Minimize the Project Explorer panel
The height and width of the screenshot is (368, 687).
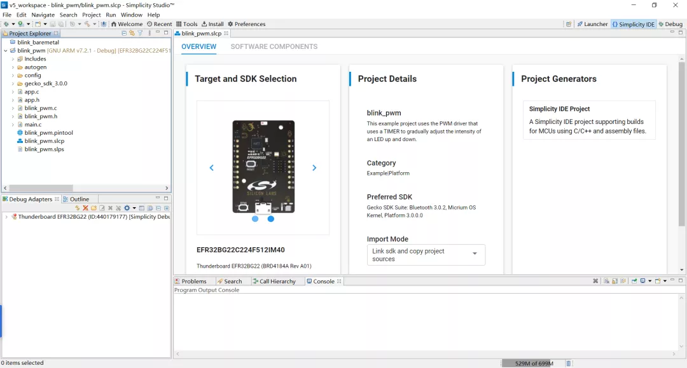coord(158,33)
